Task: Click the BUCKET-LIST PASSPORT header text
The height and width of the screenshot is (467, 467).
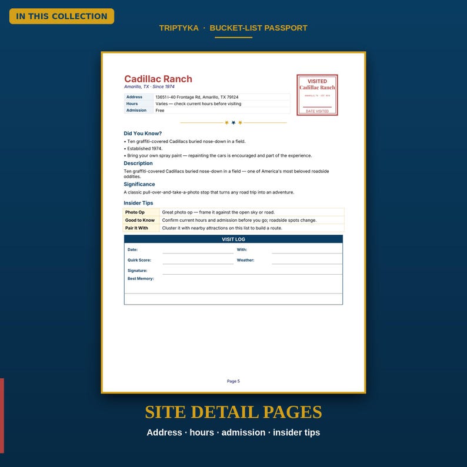Action: pos(258,28)
